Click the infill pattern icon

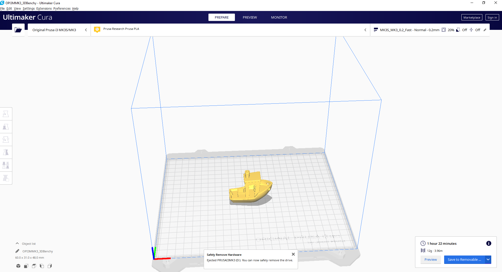pyautogui.click(x=444, y=30)
